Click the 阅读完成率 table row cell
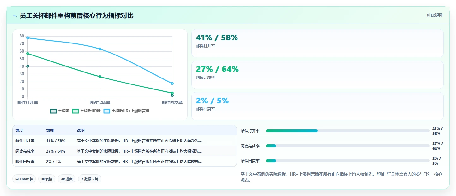Viewport: 456px width, 196px height. click(25, 151)
